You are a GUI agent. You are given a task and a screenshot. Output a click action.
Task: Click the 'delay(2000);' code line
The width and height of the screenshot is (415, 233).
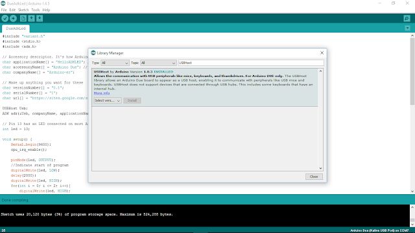pos(23,175)
